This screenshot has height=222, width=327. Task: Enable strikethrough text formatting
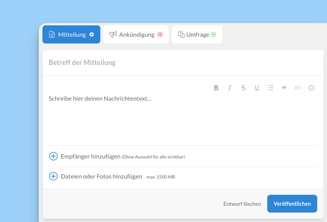pos(243,88)
